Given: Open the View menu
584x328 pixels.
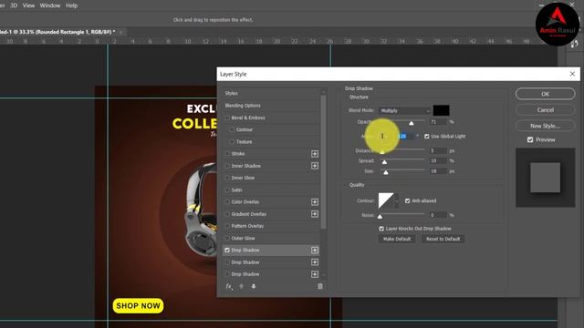Looking at the screenshot, I should click(28, 5).
